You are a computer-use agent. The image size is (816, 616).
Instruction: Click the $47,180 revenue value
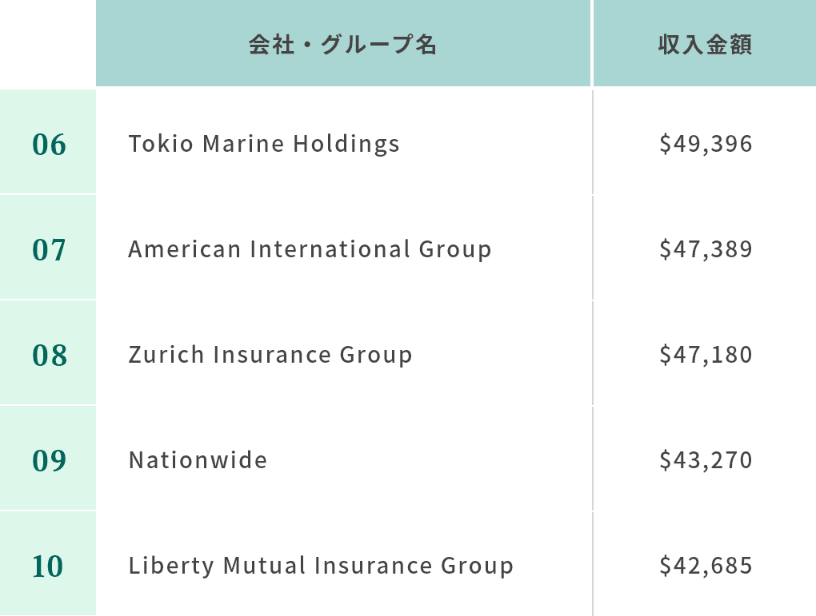pos(706,355)
